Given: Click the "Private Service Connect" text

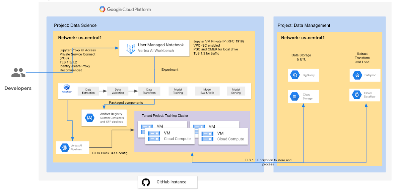Looking at the screenshot, I should 77,54.
